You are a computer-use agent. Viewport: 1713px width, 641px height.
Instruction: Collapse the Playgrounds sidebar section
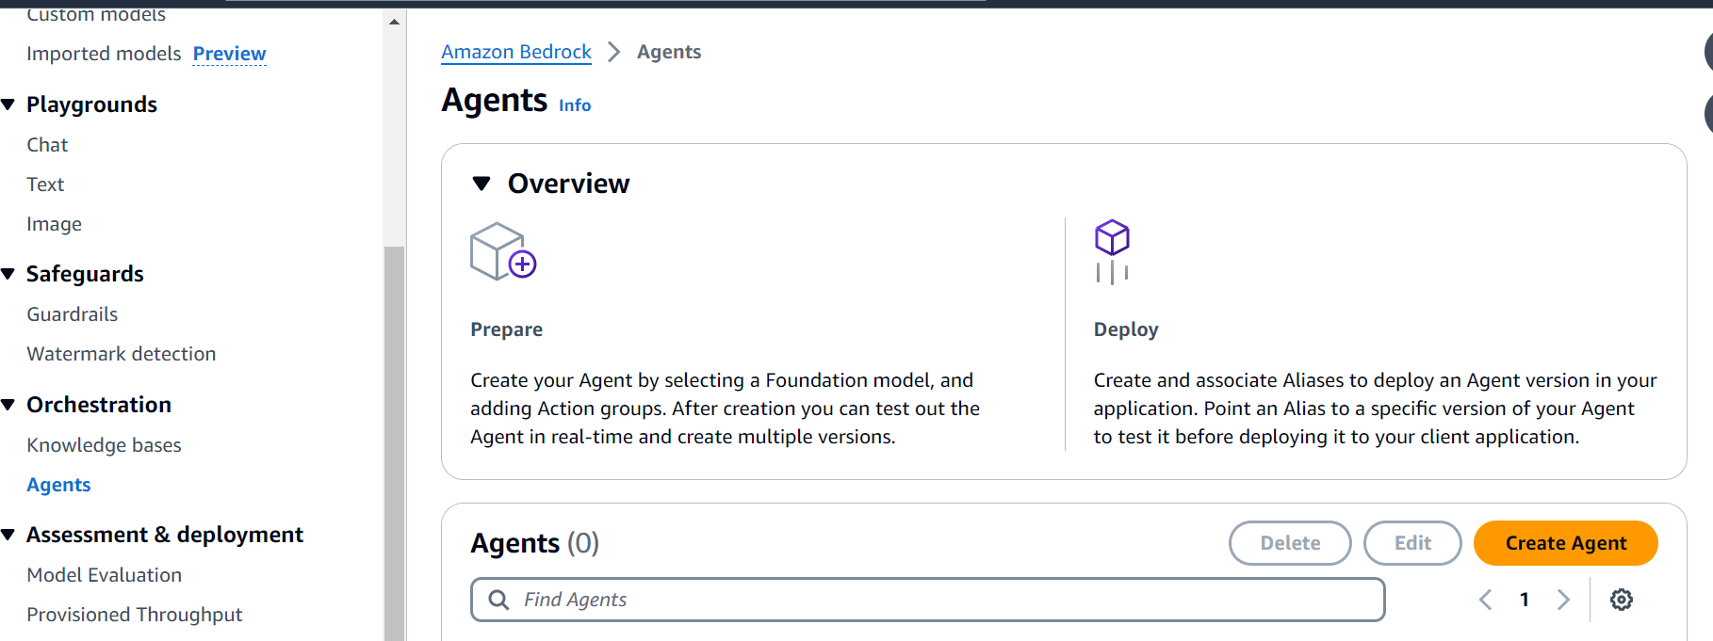tap(8, 104)
